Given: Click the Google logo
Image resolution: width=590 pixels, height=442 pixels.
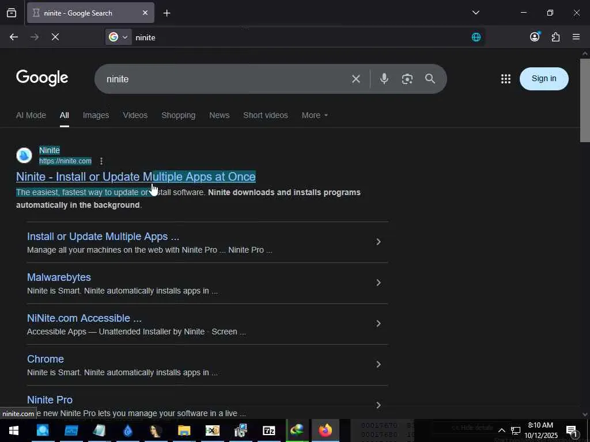Looking at the screenshot, I should [42, 78].
